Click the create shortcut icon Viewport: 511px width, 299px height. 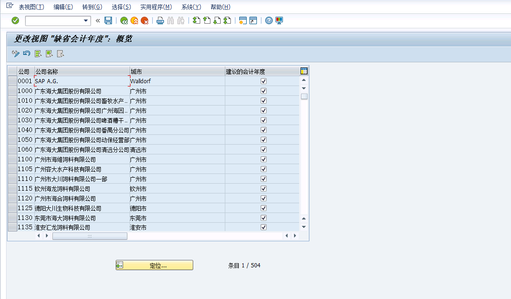click(253, 20)
